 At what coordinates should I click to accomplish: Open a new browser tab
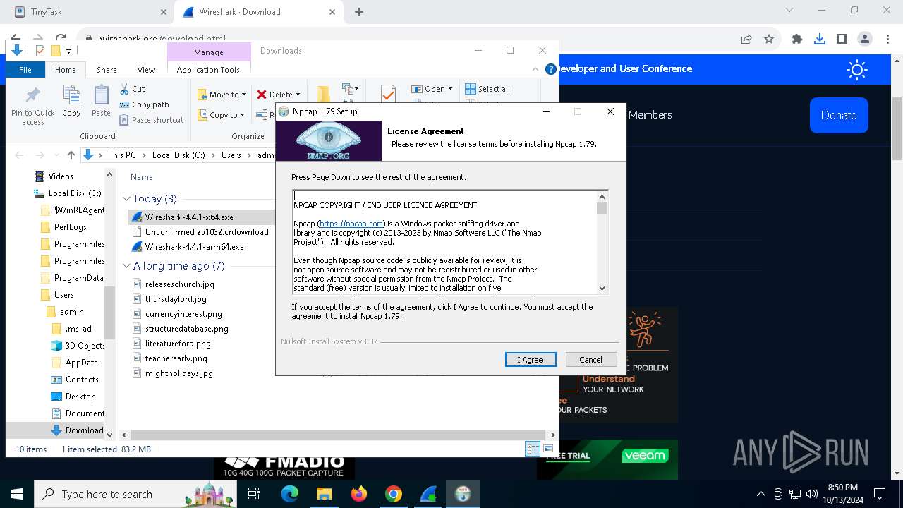359,12
